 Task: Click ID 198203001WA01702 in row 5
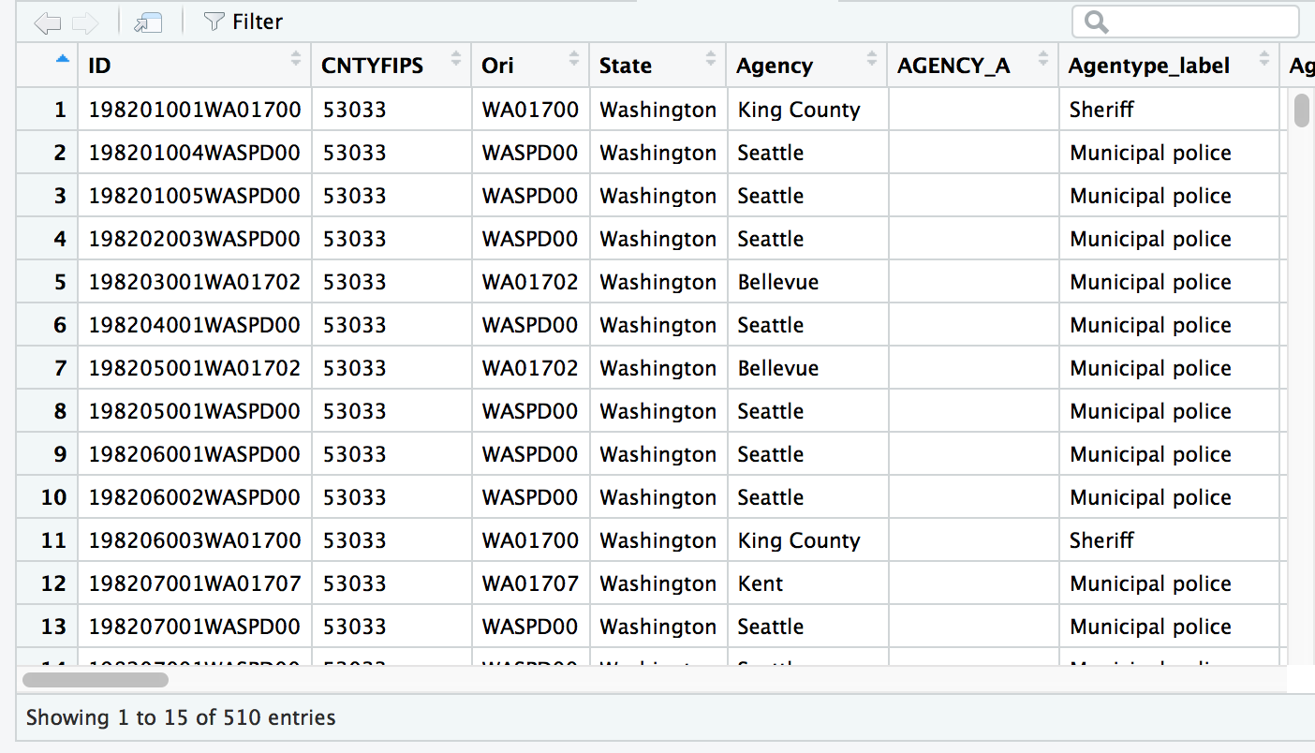coord(195,282)
